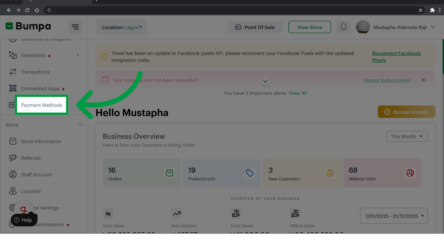This screenshot has height=249, width=444.
Task: Open the Location: Lagos dropdown
Action: (x=121, y=27)
